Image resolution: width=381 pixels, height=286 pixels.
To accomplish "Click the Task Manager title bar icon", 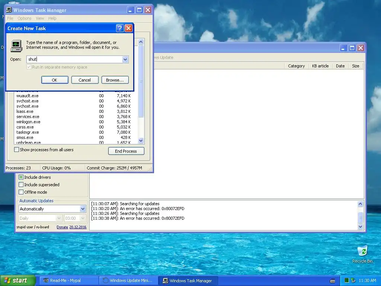I will pyautogui.click(x=9, y=10).
